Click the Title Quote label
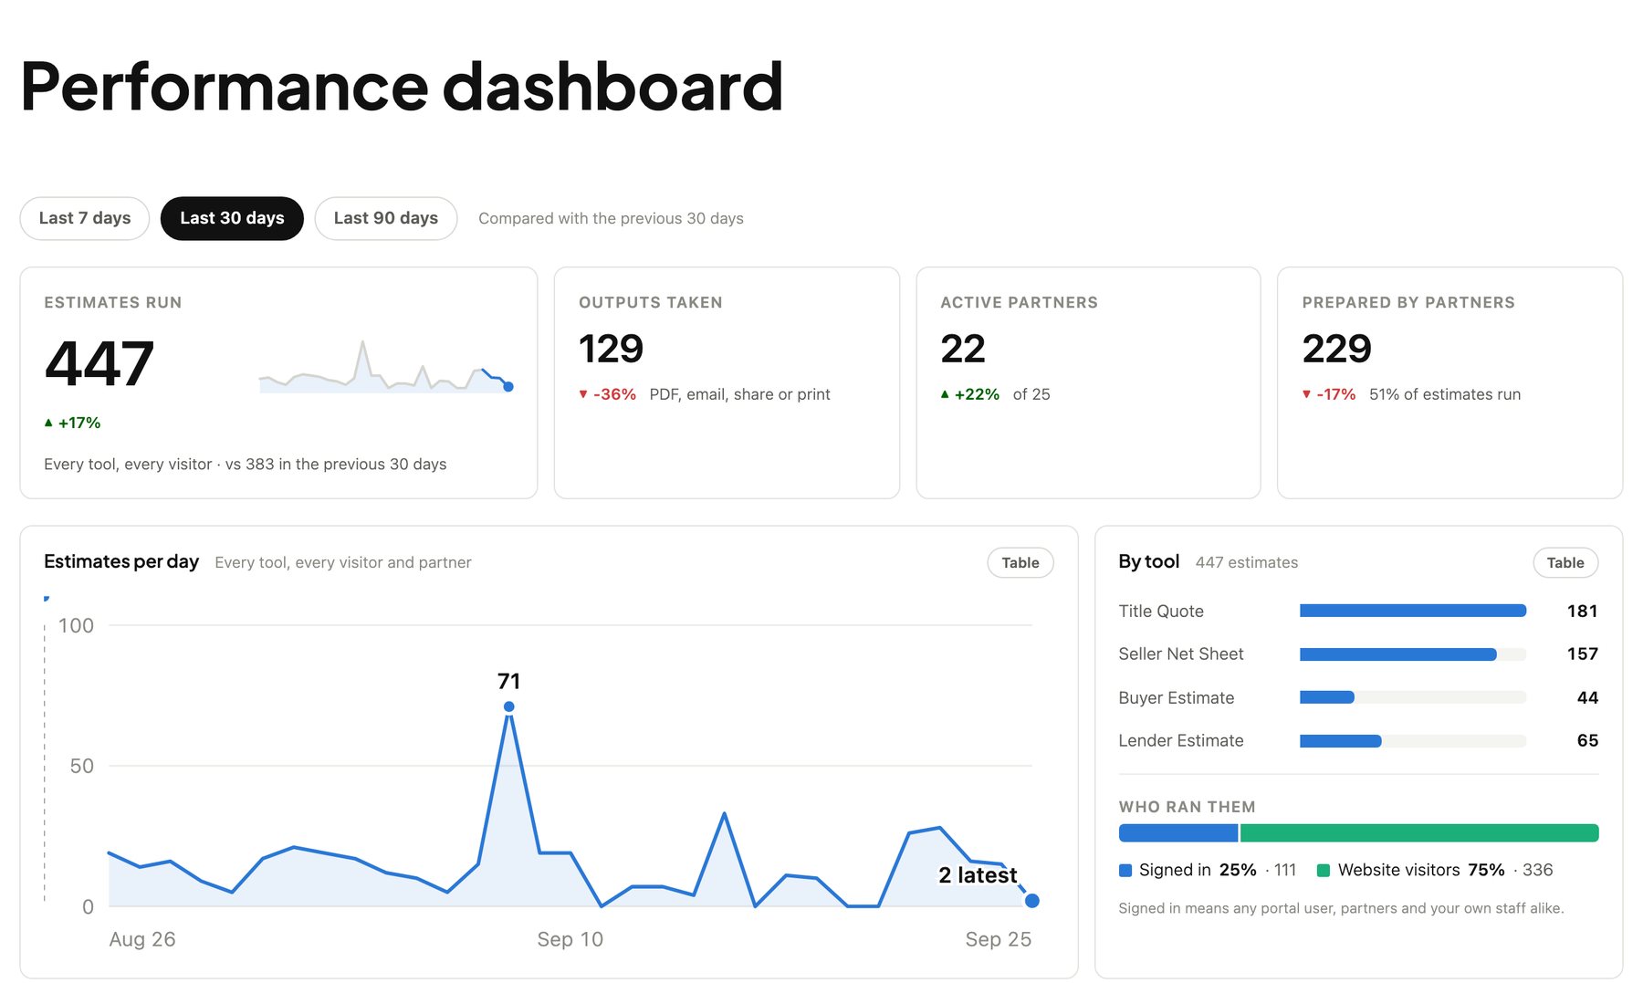Viewport: 1643px width, 983px height. [x=1161, y=612]
